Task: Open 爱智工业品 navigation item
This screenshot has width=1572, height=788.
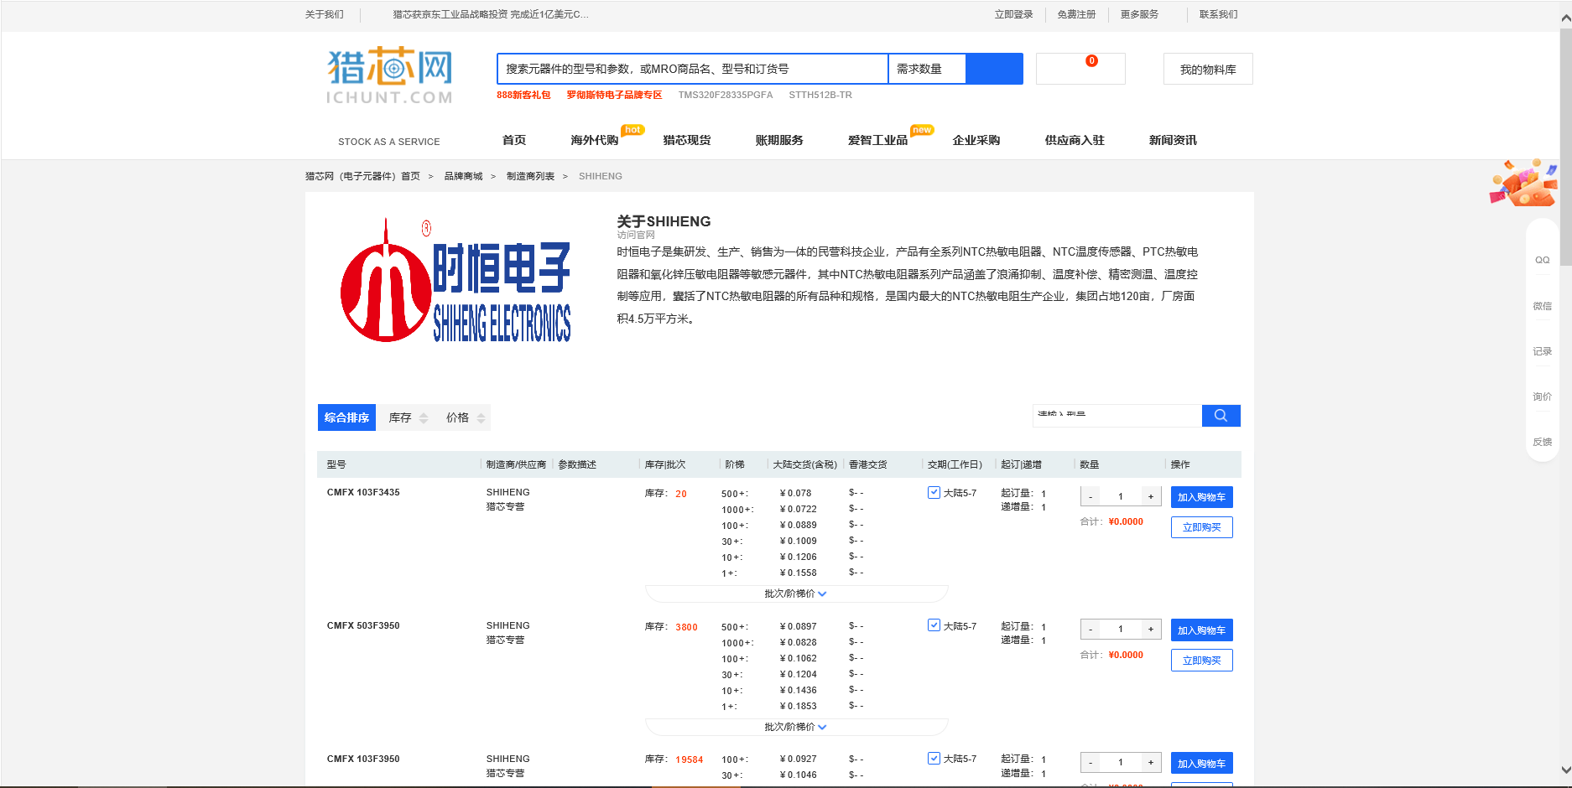Action: point(877,140)
